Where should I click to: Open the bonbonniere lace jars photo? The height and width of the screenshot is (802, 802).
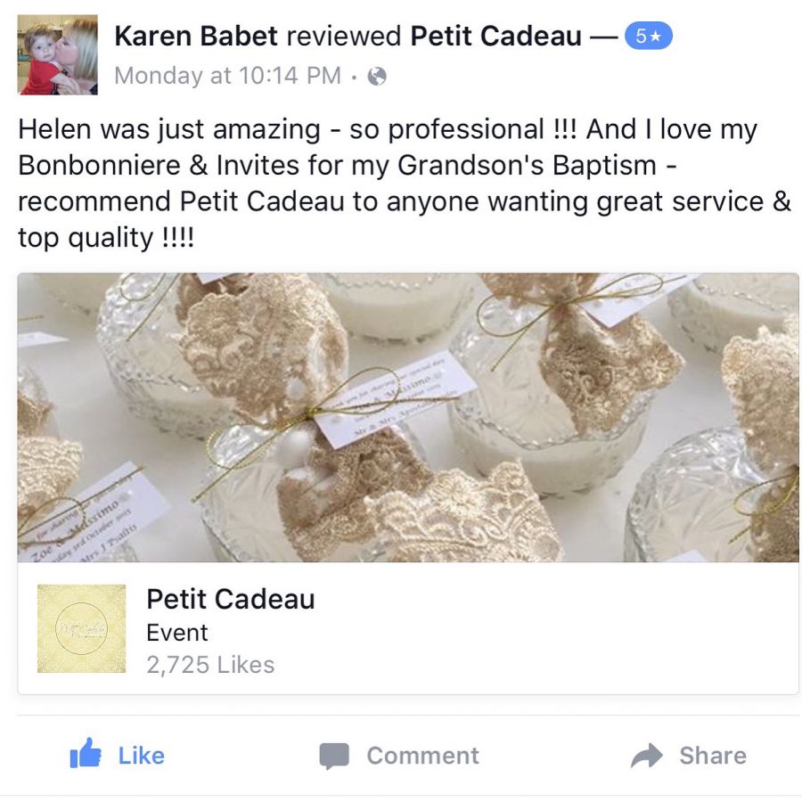click(x=407, y=417)
